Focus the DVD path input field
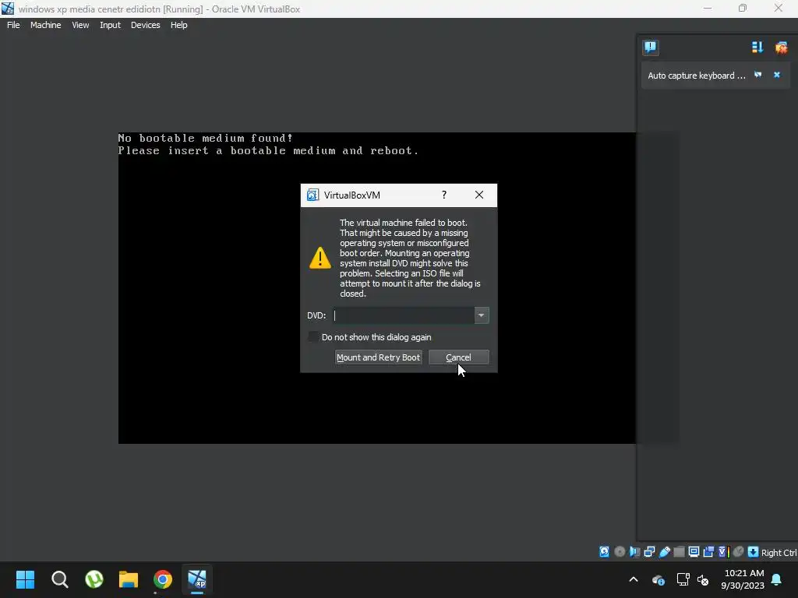The height and width of the screenshot is (598, 798). pos(404,315)
